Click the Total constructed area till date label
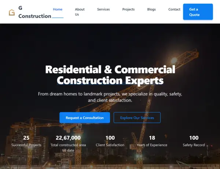Screen dimensions: 220x169 point(68,147)
